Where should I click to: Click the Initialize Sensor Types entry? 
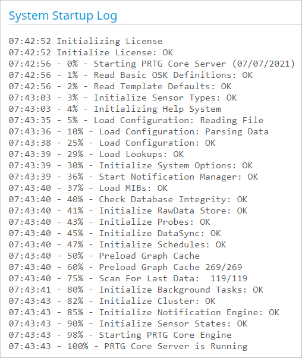pyautogui.click(x=122, y=98)
